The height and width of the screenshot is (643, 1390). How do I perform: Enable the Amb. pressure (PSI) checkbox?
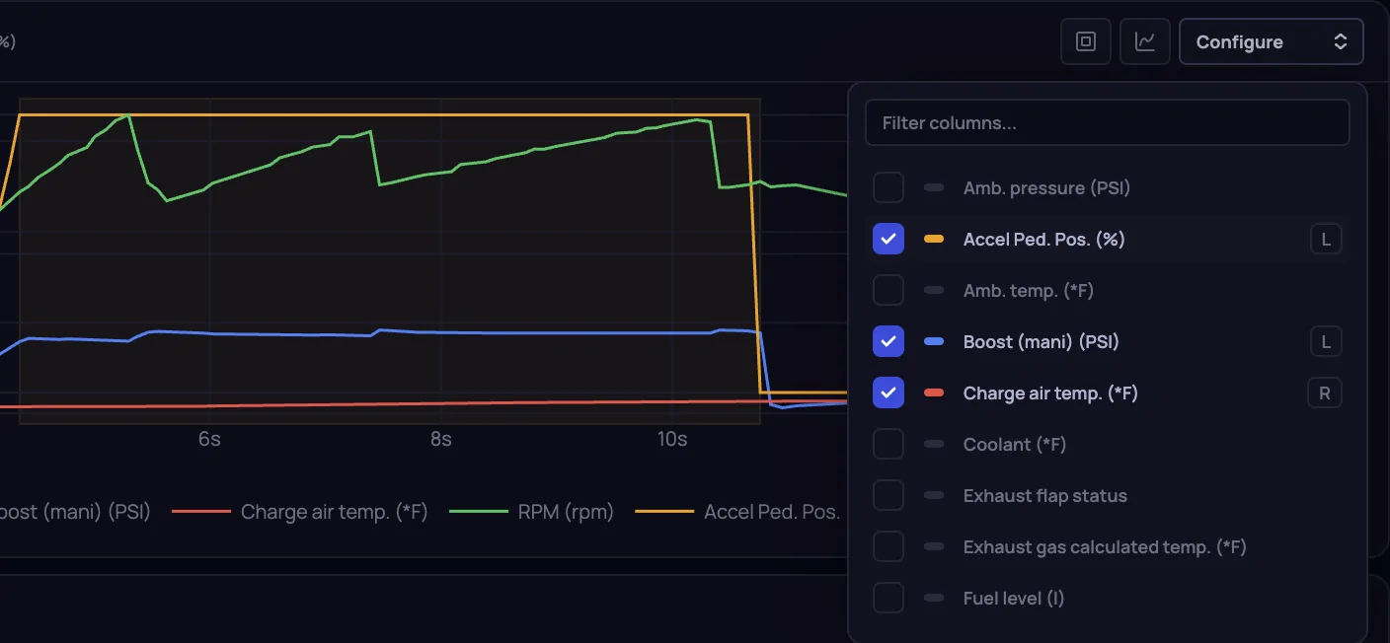[888, 187]
